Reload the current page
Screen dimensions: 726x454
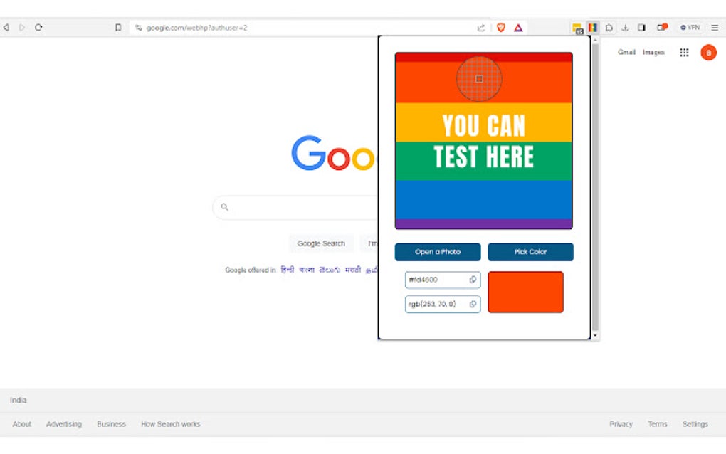[38, 27]
